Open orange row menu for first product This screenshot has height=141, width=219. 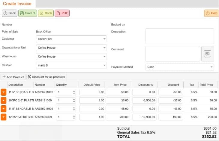[x=4, y=92]
